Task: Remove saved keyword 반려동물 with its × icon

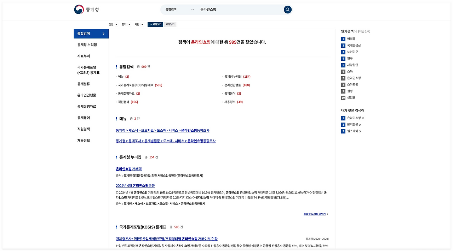Action: [x=360, y=125]
